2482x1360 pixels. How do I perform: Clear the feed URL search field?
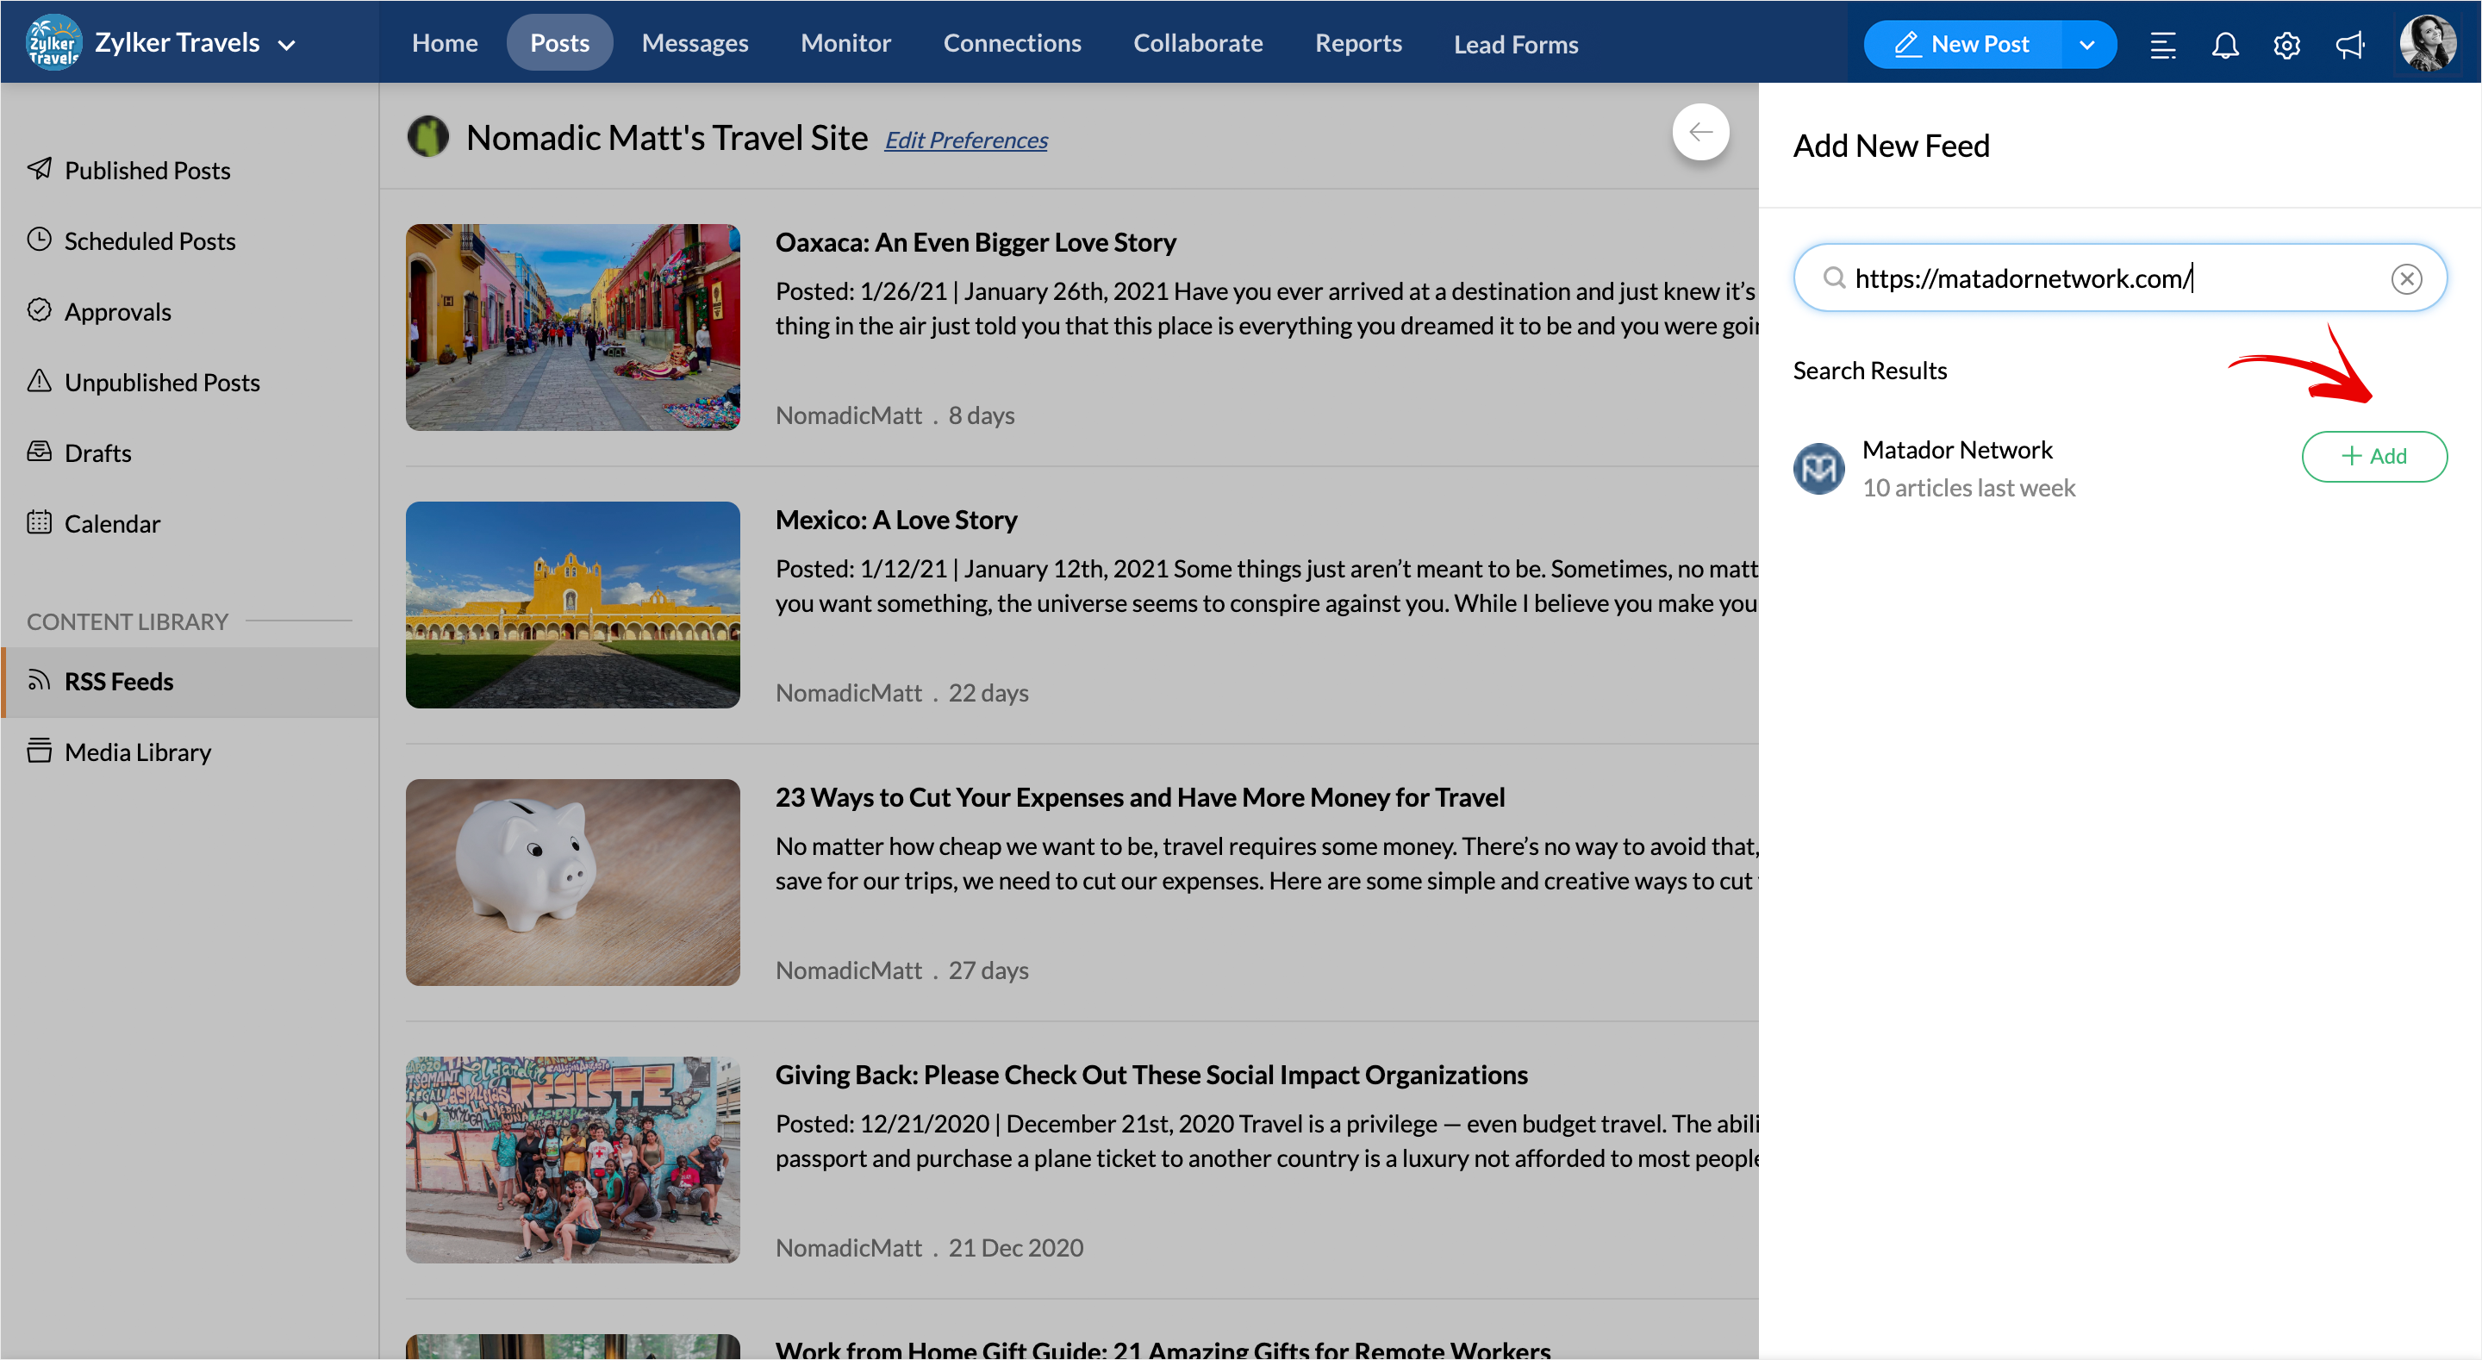click(x=2406, y=278)
